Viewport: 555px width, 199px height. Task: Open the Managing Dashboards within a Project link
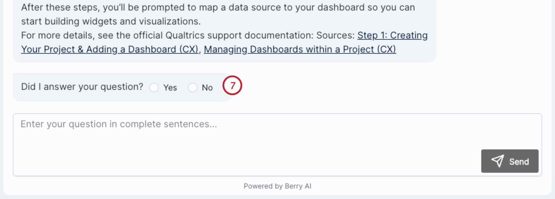(300, 49)
